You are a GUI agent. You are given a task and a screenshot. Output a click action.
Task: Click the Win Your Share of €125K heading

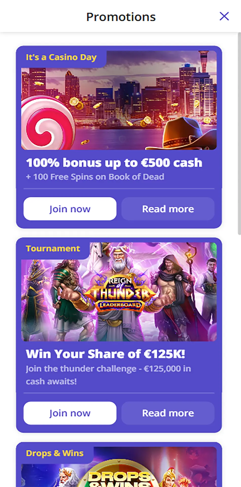click(106, 354)
